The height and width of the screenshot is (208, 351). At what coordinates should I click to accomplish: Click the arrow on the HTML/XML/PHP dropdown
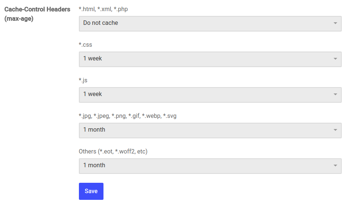point(335,23)
